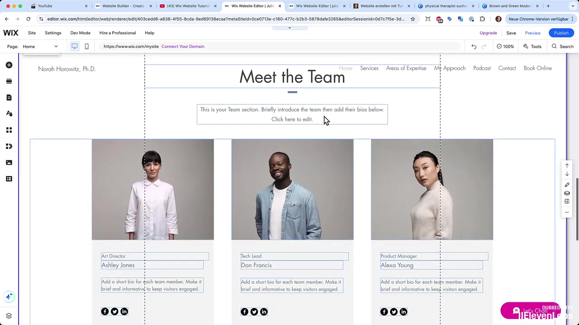Click the Publish button
Screen dimensions: 579x325
point(561,33)
